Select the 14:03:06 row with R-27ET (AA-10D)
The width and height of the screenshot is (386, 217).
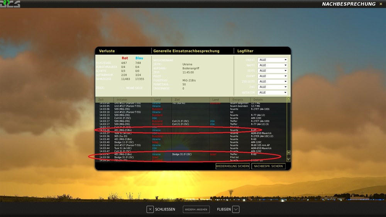coord(191,109)
